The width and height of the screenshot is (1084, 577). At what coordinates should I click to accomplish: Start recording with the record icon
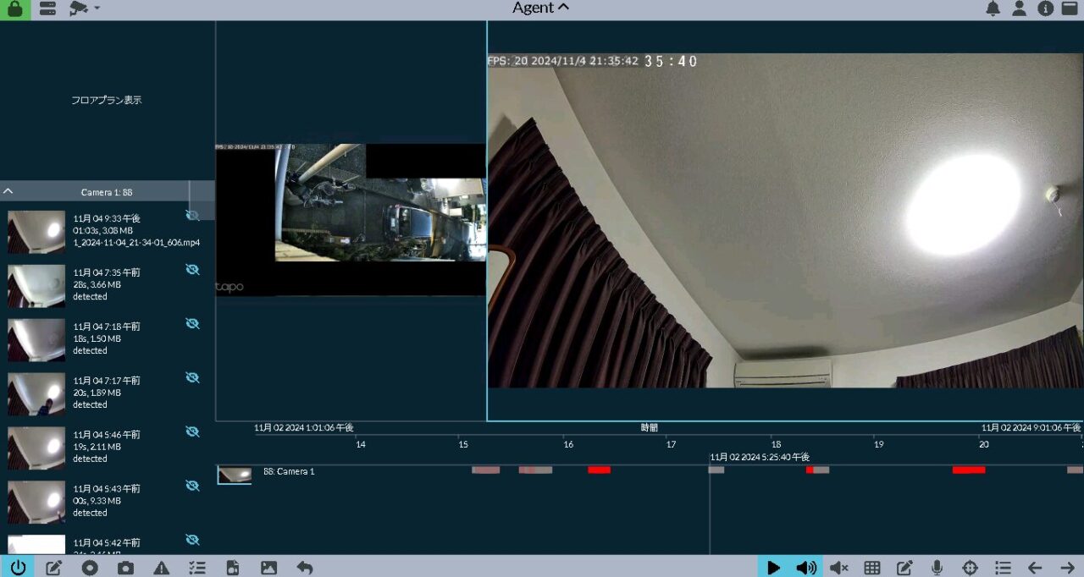[90, 568]
